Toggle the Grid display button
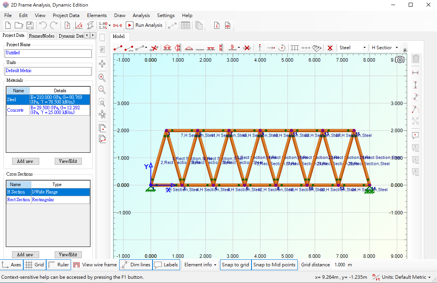 pyautogui.click(x=34, y=265)
